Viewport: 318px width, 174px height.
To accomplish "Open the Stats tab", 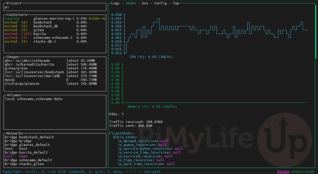I will tap(131, 3).
